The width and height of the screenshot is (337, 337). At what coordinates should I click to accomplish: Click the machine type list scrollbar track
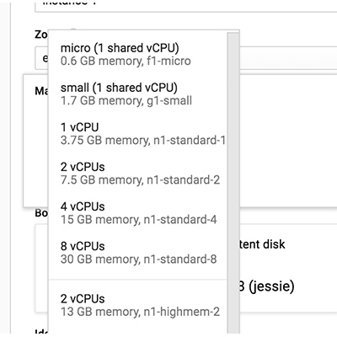[233, 184]
